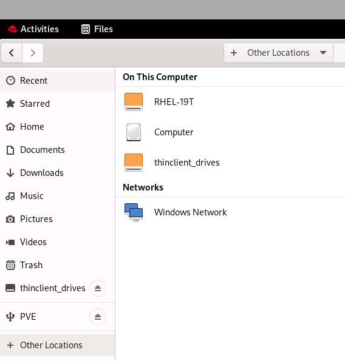Open the Downloads folder in the sidebar
The height and width of the screenshot is (361, 345).
[57, 173]
